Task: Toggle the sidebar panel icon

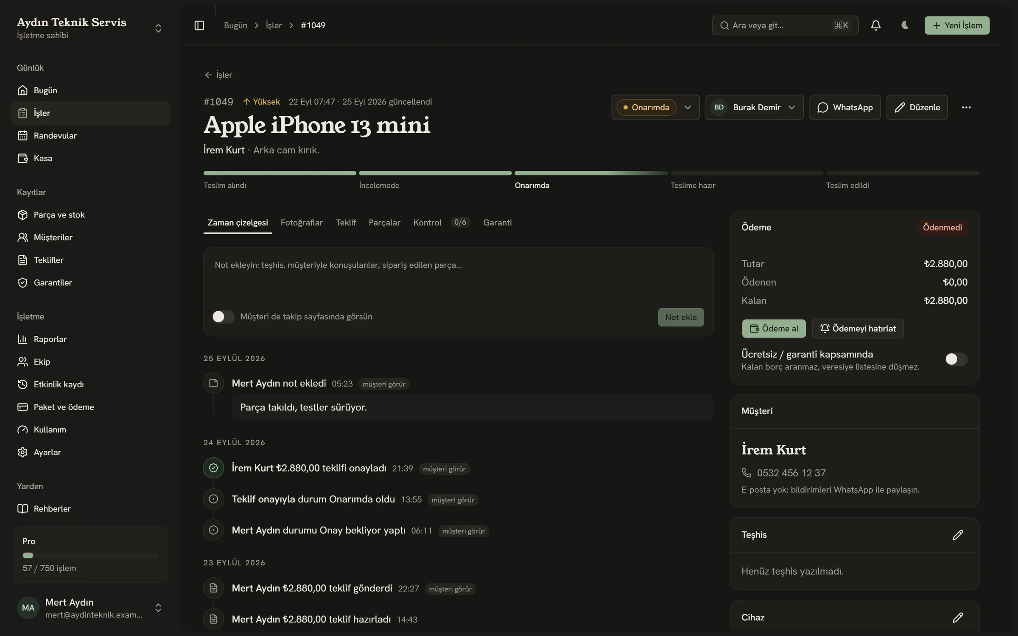Action: click(199, 25)
